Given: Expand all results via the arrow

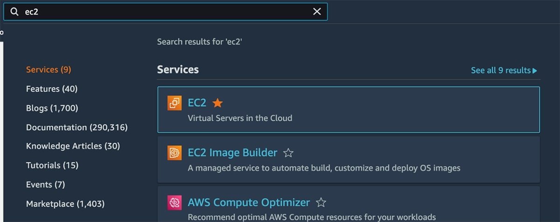Looking at the screenshot, I should [535, 71].
